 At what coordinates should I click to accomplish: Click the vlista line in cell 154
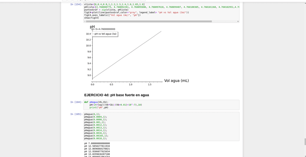coord(114,4)
